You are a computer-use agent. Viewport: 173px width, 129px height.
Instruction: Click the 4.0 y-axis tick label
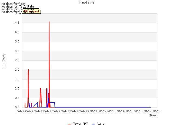[x=17, y=32]
